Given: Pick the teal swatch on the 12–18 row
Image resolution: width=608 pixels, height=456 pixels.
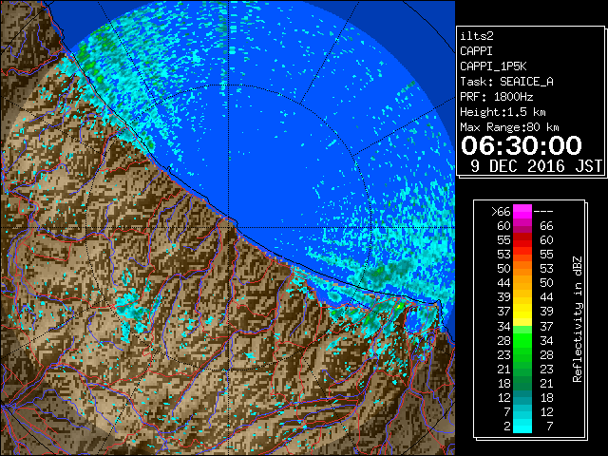Looking at the screenshot, I should coord(522,397).
